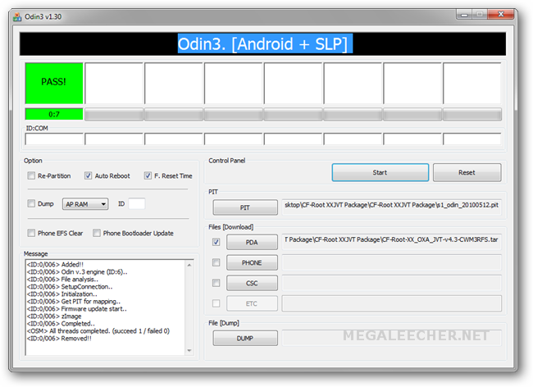Image resolution: width=533 pixels, height=387 pixels.
Task: Click the first ID:COM port field
Action: (x=54, y=139)
